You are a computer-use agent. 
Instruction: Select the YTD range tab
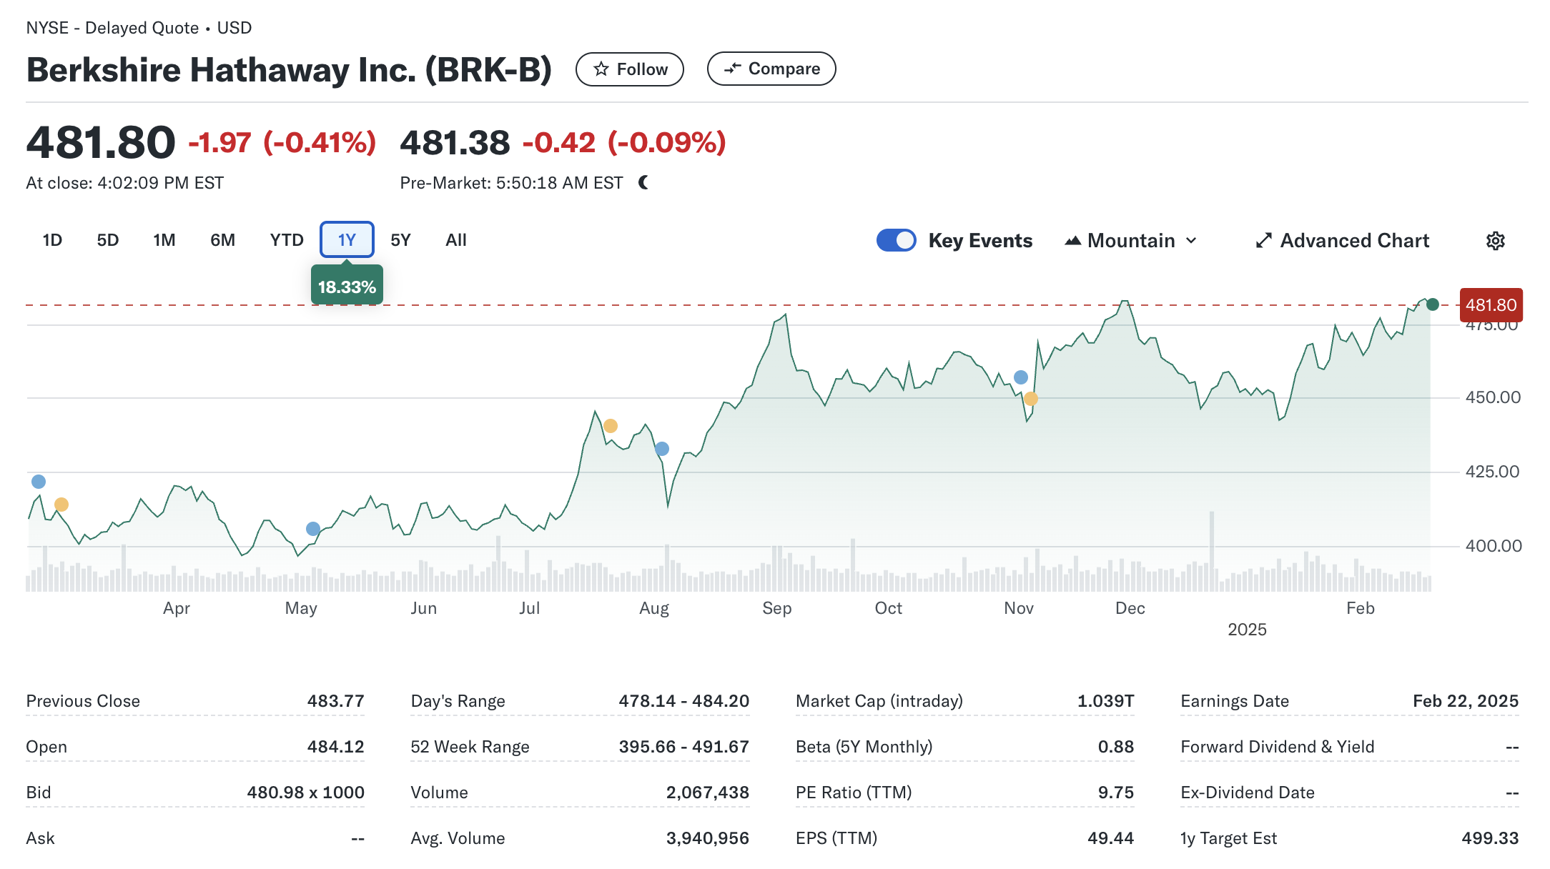pos(287,240)
